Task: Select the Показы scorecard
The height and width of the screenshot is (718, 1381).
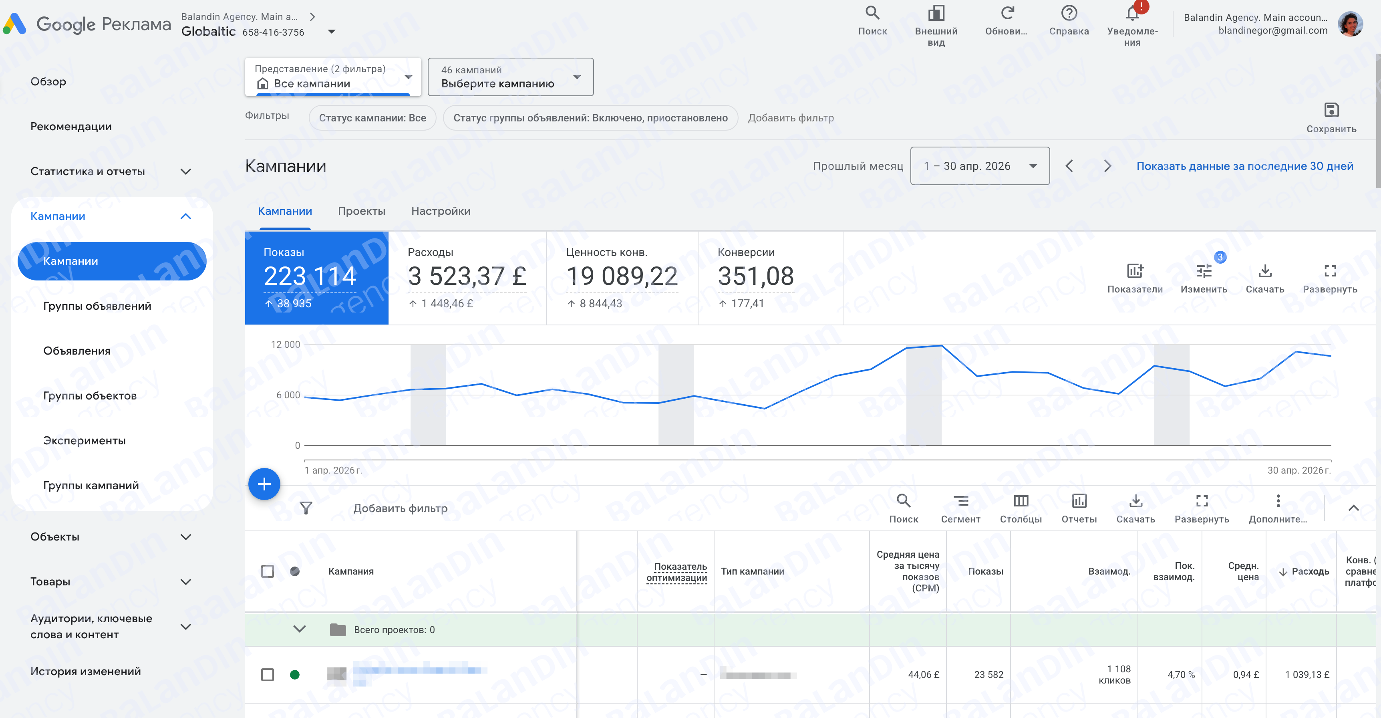Action: pyautogui.click(x=316, y=278)
